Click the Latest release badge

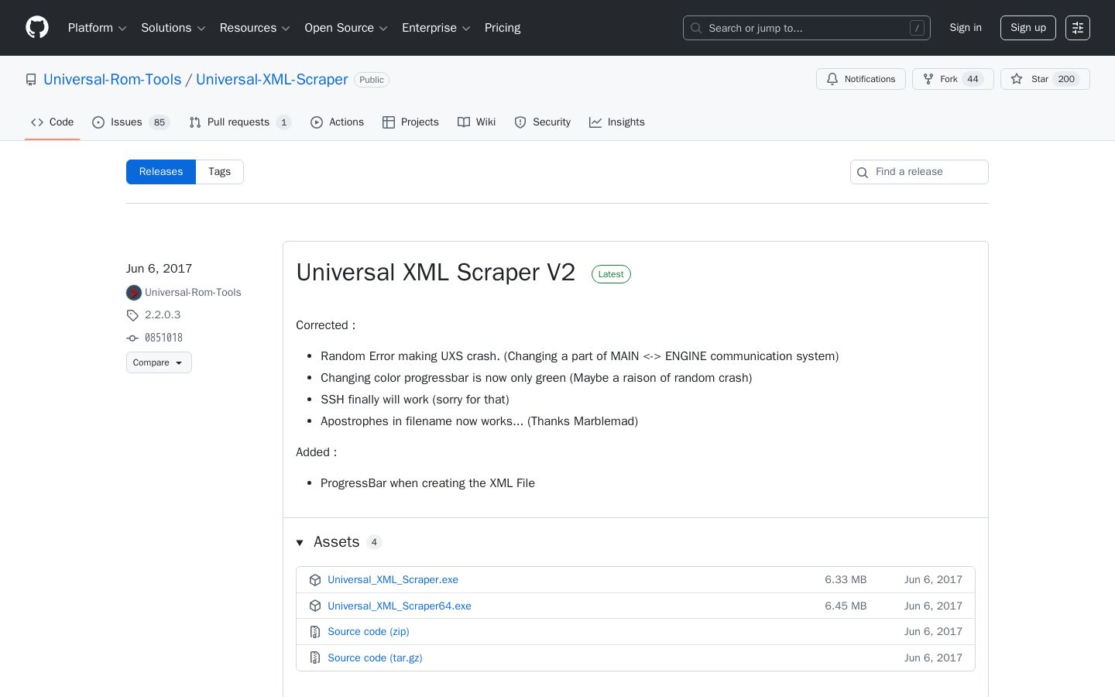point(611,274)
